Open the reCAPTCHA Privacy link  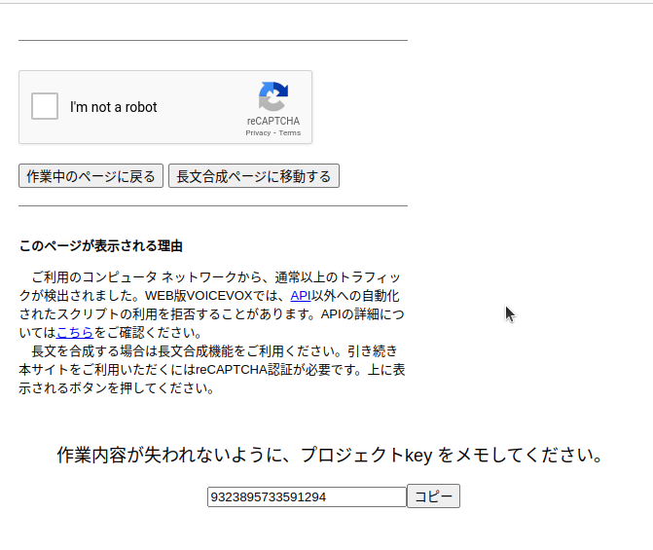pyautogui.click(x=258, y=132)
